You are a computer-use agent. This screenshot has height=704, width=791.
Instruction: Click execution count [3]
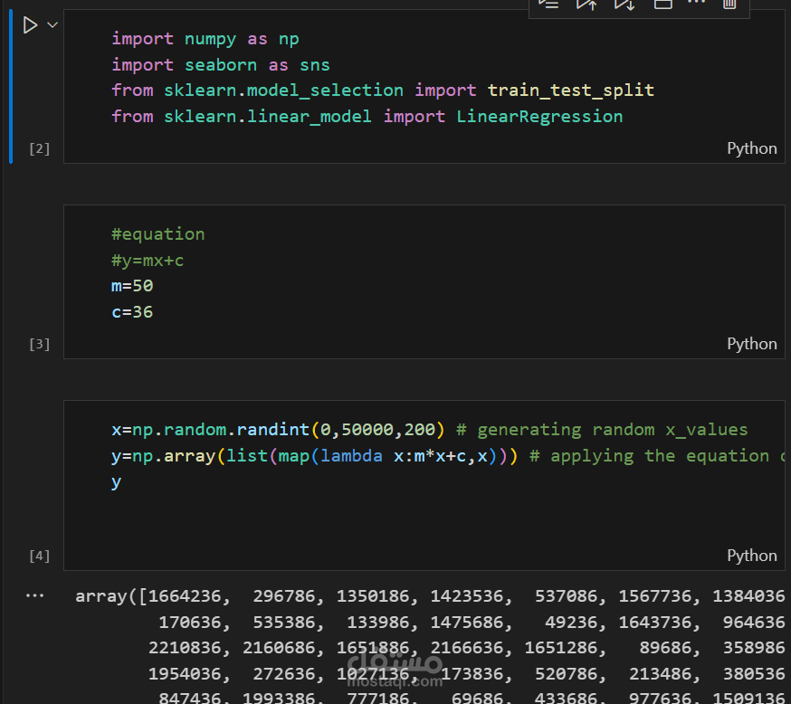click(x=39, y=345)
